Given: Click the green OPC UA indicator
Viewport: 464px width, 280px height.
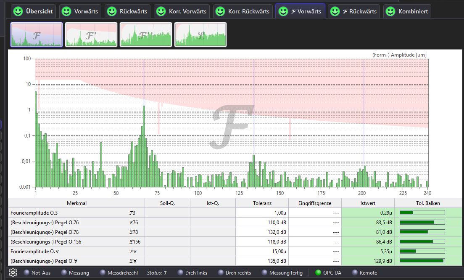Looking at the screenshot, I should point(318,272).
